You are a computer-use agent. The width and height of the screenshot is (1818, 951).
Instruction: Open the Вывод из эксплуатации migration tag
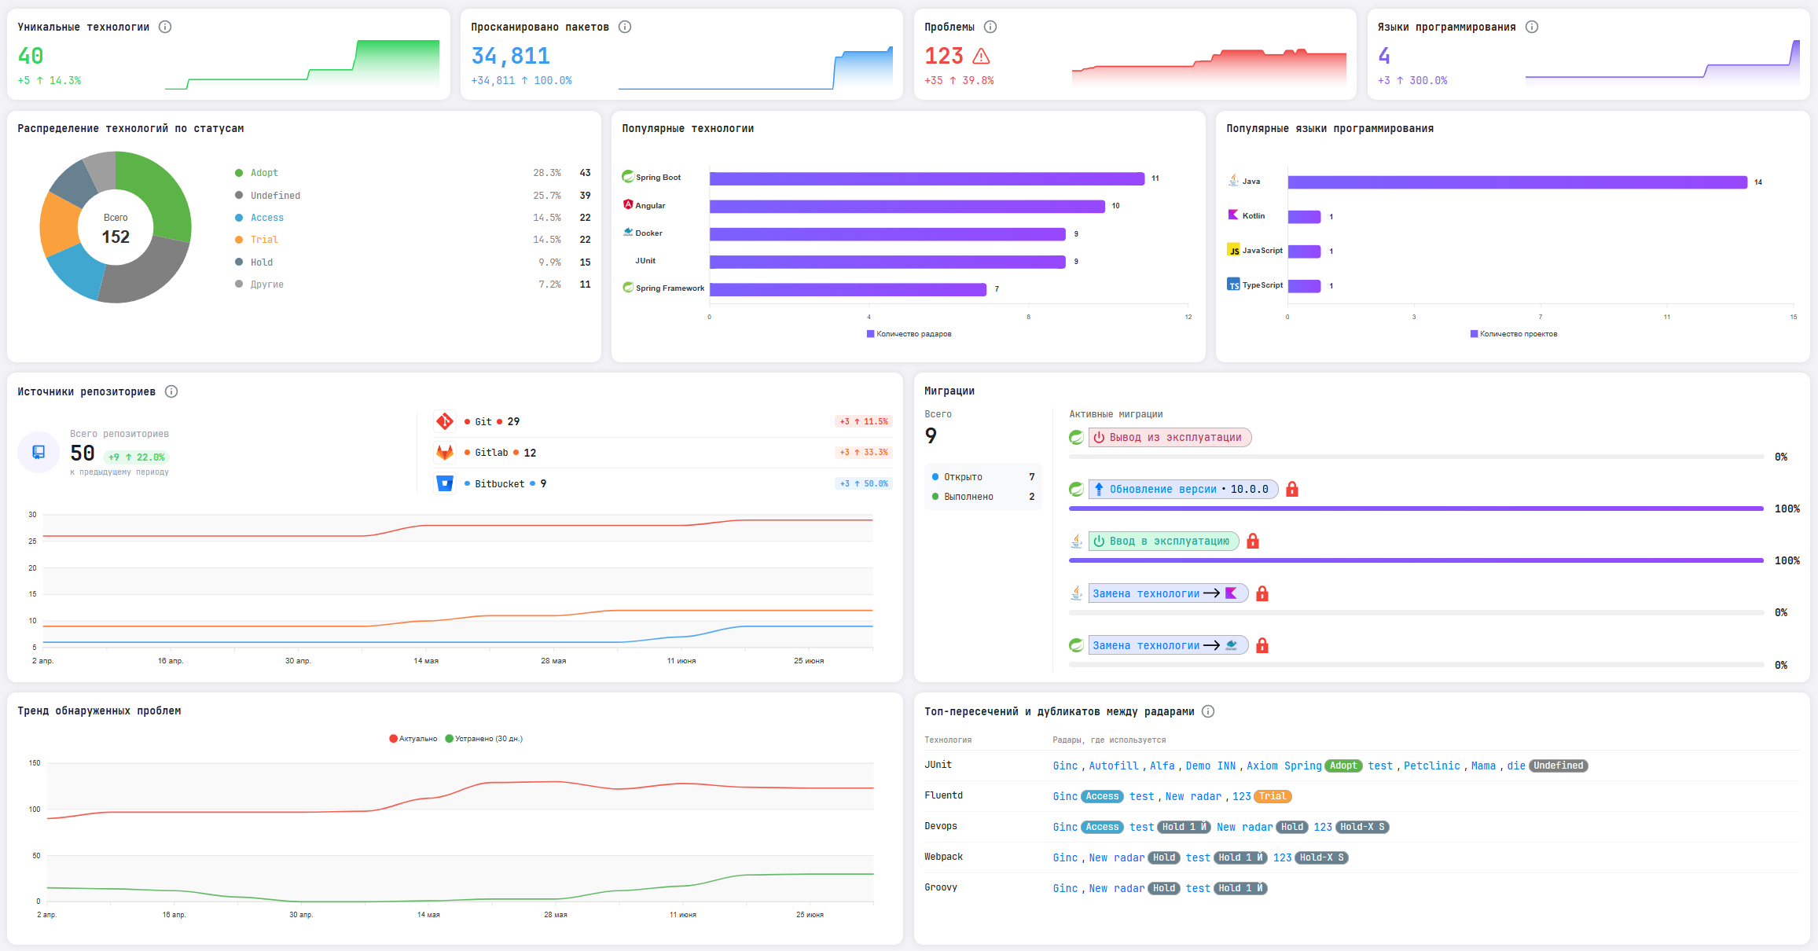[1170, 438]
